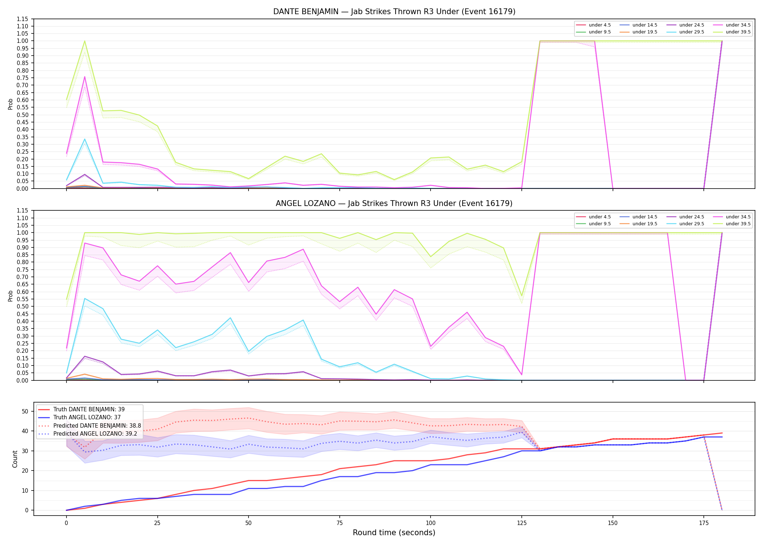This screenshot has width=763, height=545.
Task: Click Count axis tick '20'
Action: point(25,471)
